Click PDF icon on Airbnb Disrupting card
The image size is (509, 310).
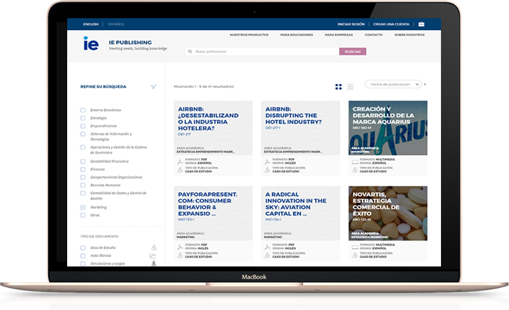click(267, 161)
